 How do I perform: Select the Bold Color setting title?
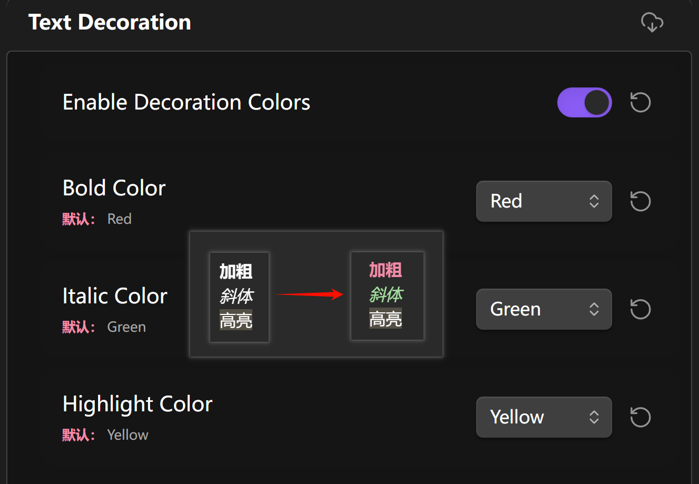tap(114, 188)
